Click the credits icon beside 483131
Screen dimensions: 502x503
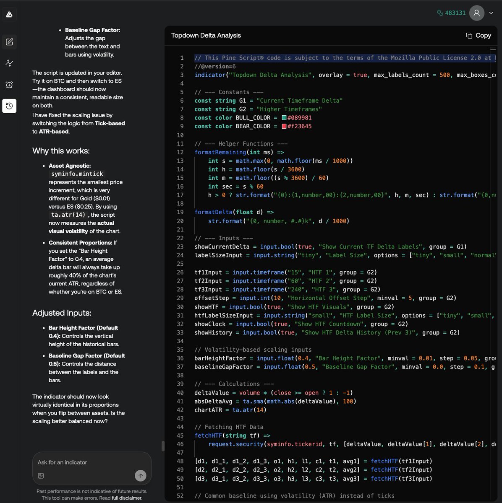[440, 13]
